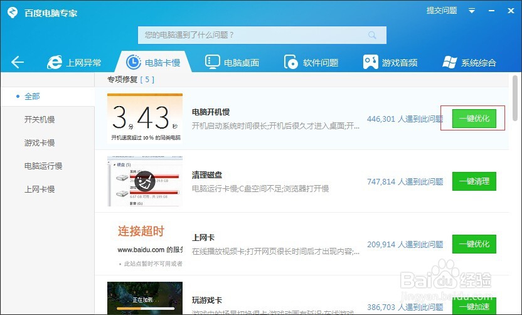The image size is (522, 315).
Task: Click the clock icon for 电脑卡慢
Action: [134, 62]
